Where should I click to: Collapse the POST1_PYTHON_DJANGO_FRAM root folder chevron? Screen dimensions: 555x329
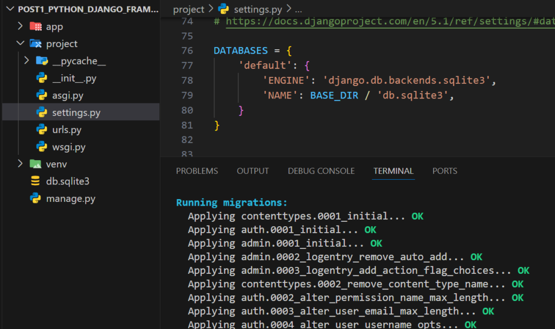coord(10,9)
